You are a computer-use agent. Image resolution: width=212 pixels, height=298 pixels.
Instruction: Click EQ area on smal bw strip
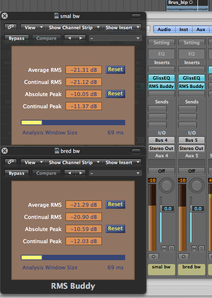(162, 54)
